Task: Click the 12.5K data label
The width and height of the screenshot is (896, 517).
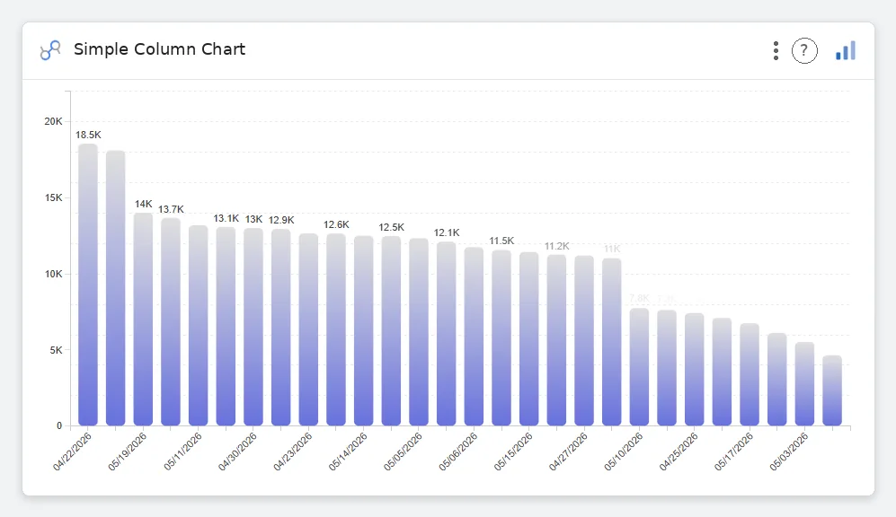Action: 392,228
